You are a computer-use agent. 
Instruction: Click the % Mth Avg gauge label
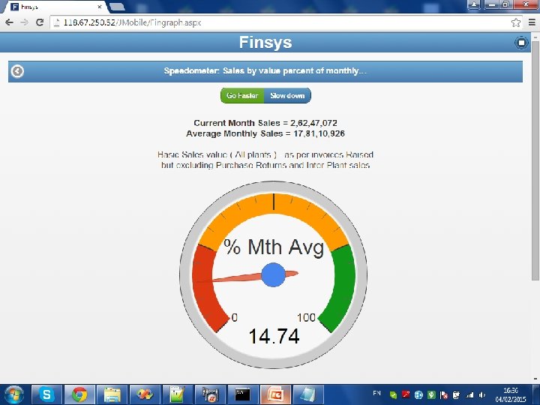click(x=274, y=247)
